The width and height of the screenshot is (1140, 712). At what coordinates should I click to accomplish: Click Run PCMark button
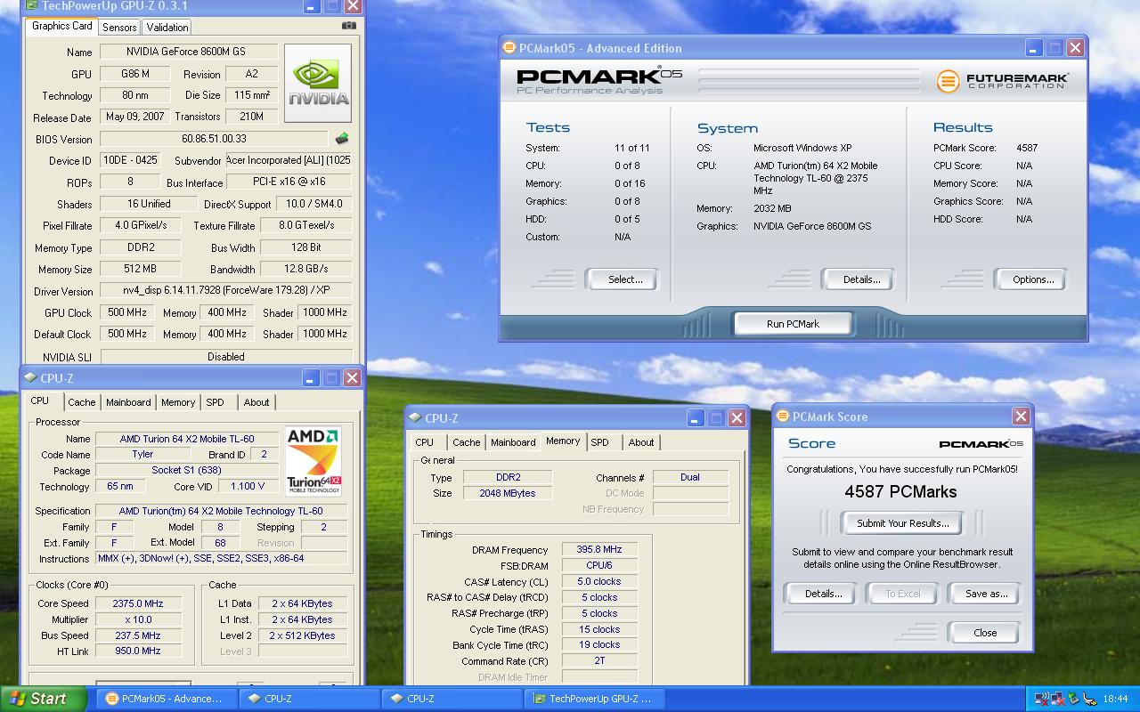(x=793, y=324)
